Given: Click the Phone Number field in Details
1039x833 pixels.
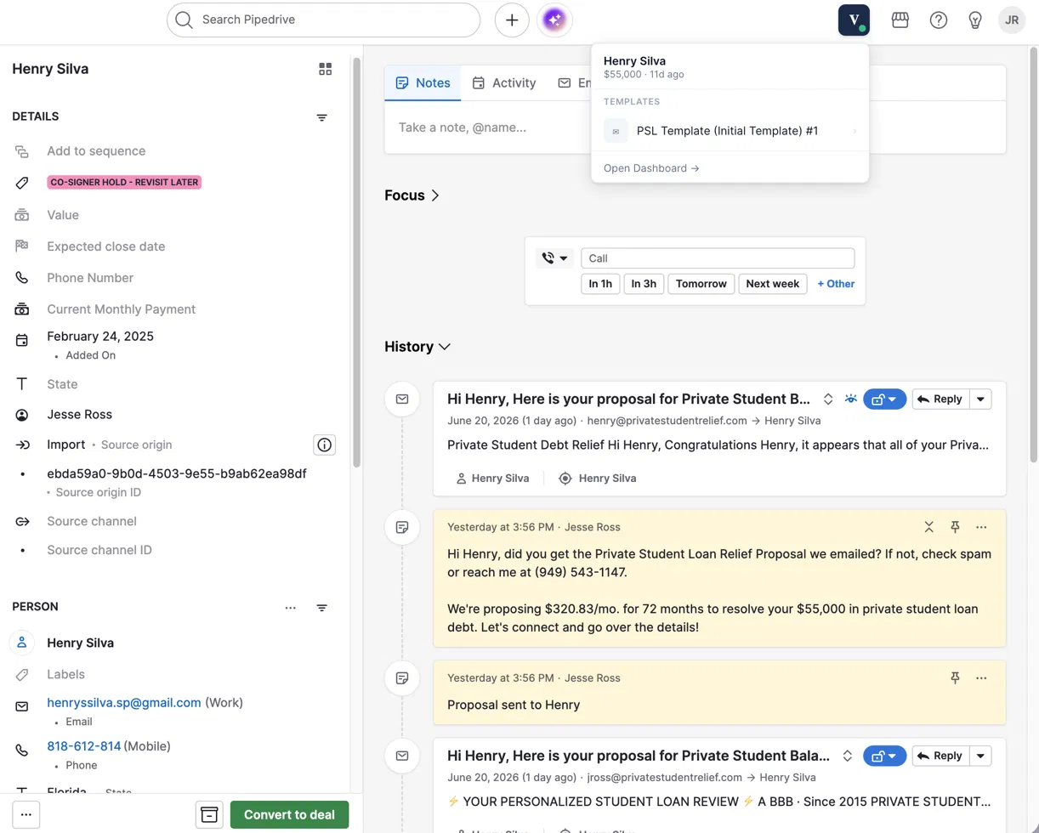Looking at the screenshot, I should tap(90, 278).
